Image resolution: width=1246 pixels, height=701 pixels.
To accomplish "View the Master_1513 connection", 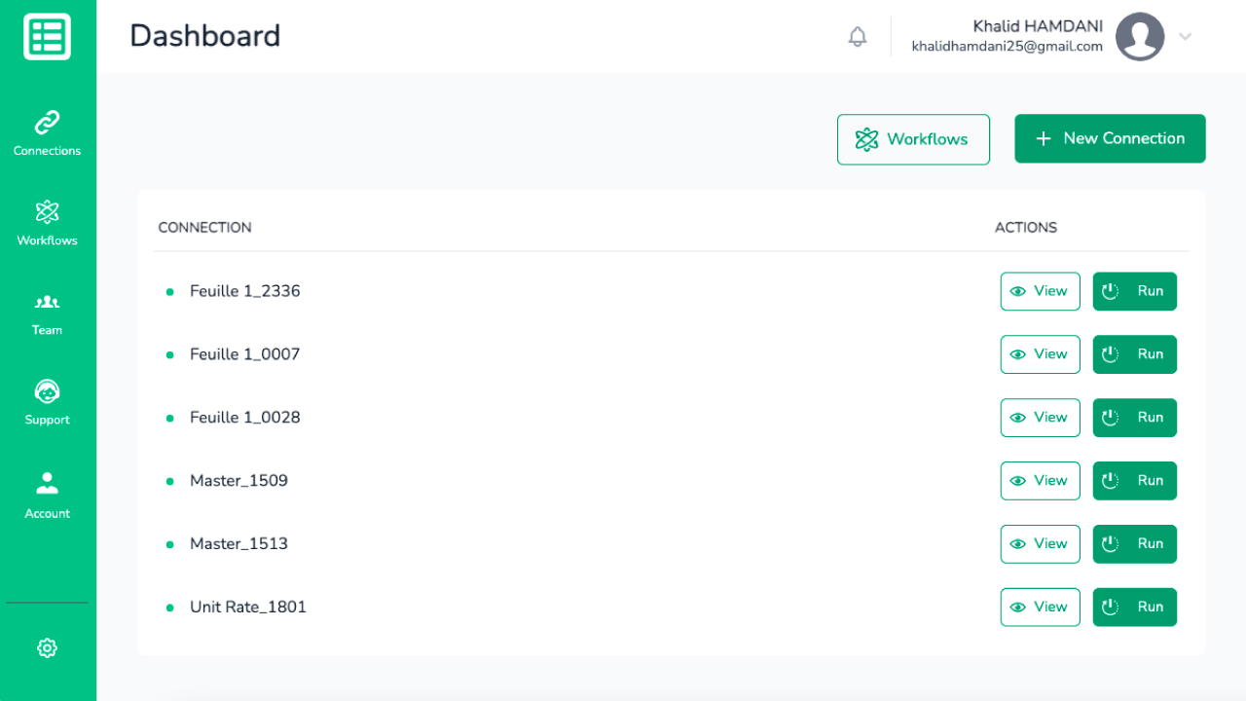I will pos(1040,544).
